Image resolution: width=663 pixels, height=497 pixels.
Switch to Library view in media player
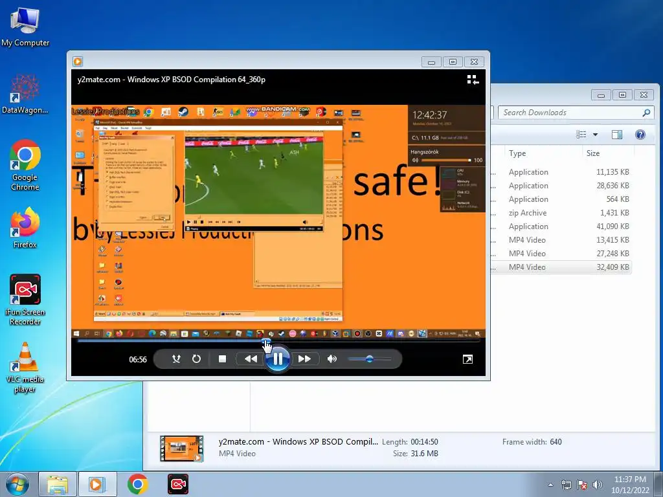click(473, 80)
